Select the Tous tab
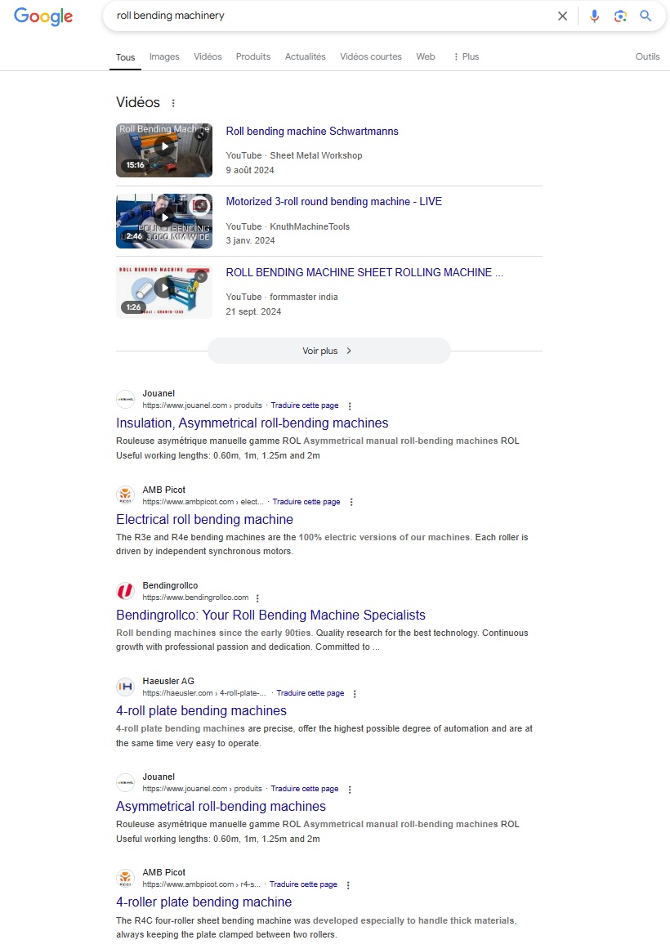This screenshot has height=949, width=670. click(125, 57)
